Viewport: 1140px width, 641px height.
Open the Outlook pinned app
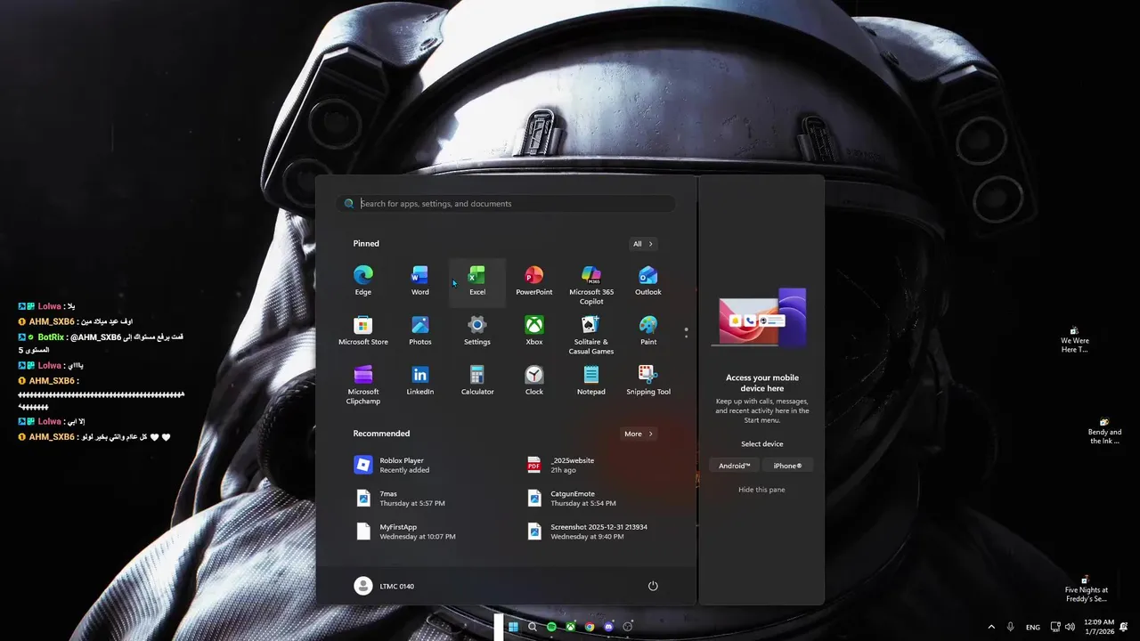pos(648,280)
